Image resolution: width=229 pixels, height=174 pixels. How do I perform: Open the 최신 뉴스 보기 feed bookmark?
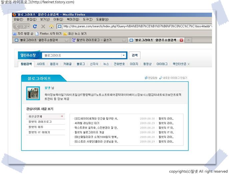coord(75,34)
